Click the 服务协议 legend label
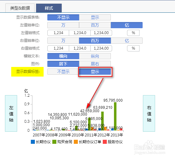 pyautogui.click(x=115, y=142)
